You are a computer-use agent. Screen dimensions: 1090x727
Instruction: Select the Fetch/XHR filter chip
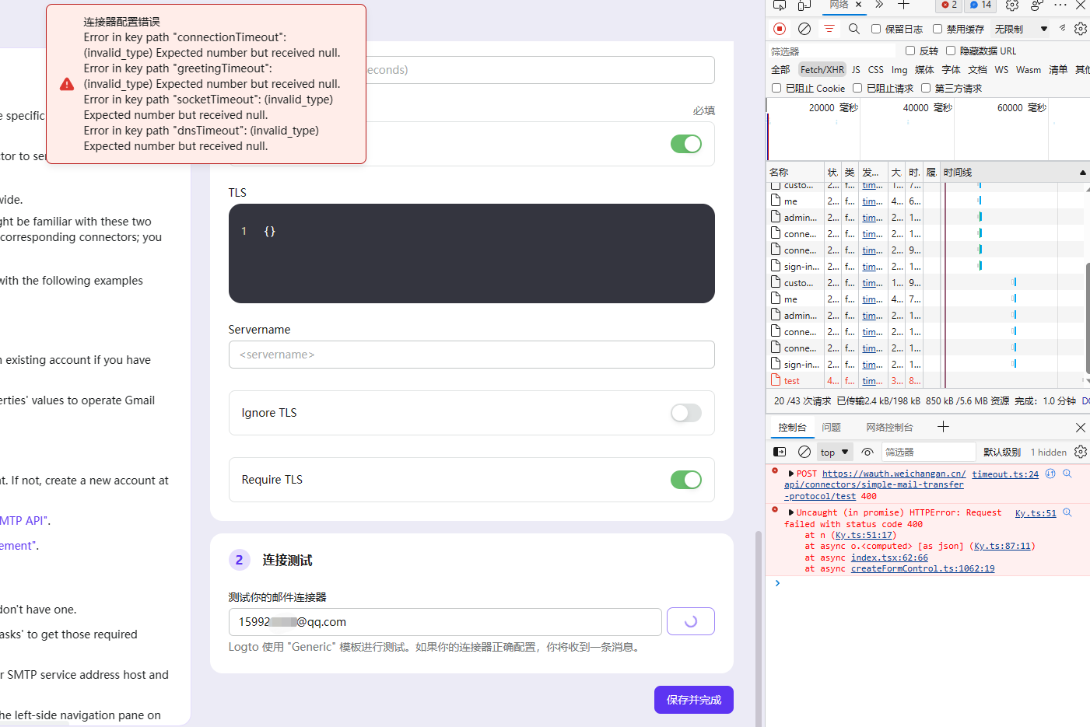(822, 69)
